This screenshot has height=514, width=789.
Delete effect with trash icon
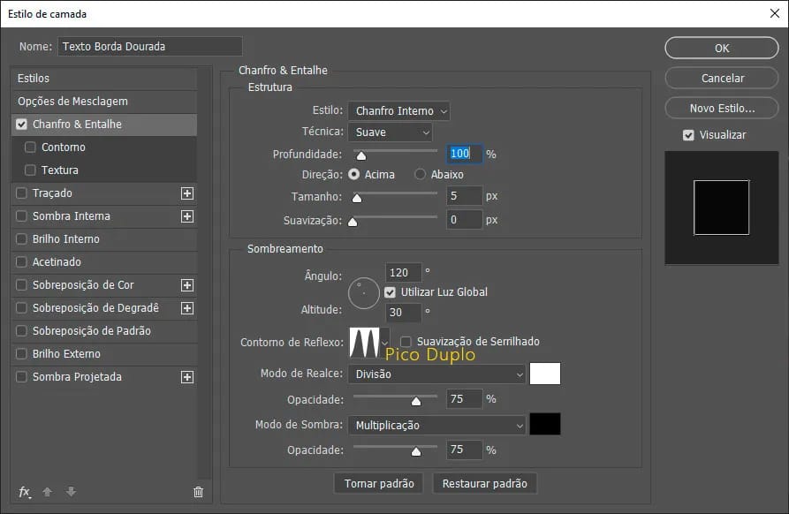click(x=198, y=492)
